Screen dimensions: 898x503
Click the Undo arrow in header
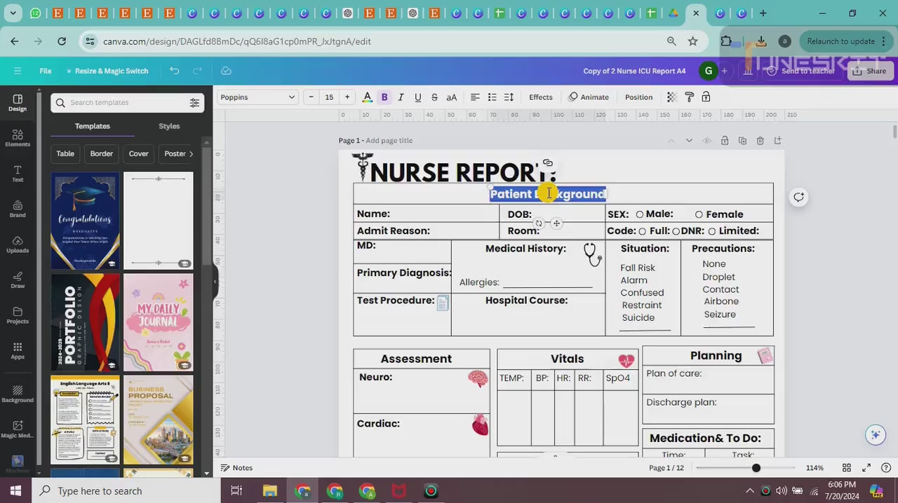click(x=175, y=71)
